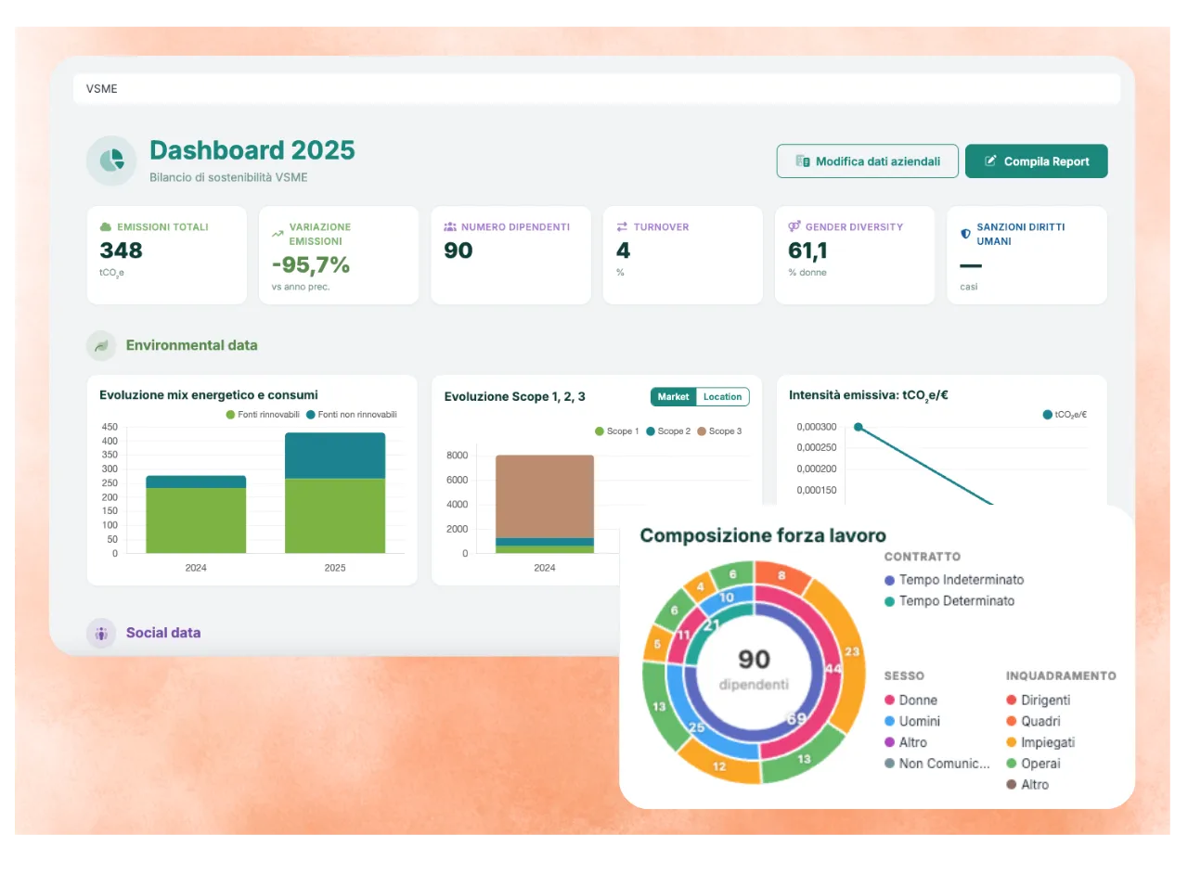Click Tempo Determinato legend swatch
Image resolution: width=1188 pixels, height=874 pixels.
(890, 601)
